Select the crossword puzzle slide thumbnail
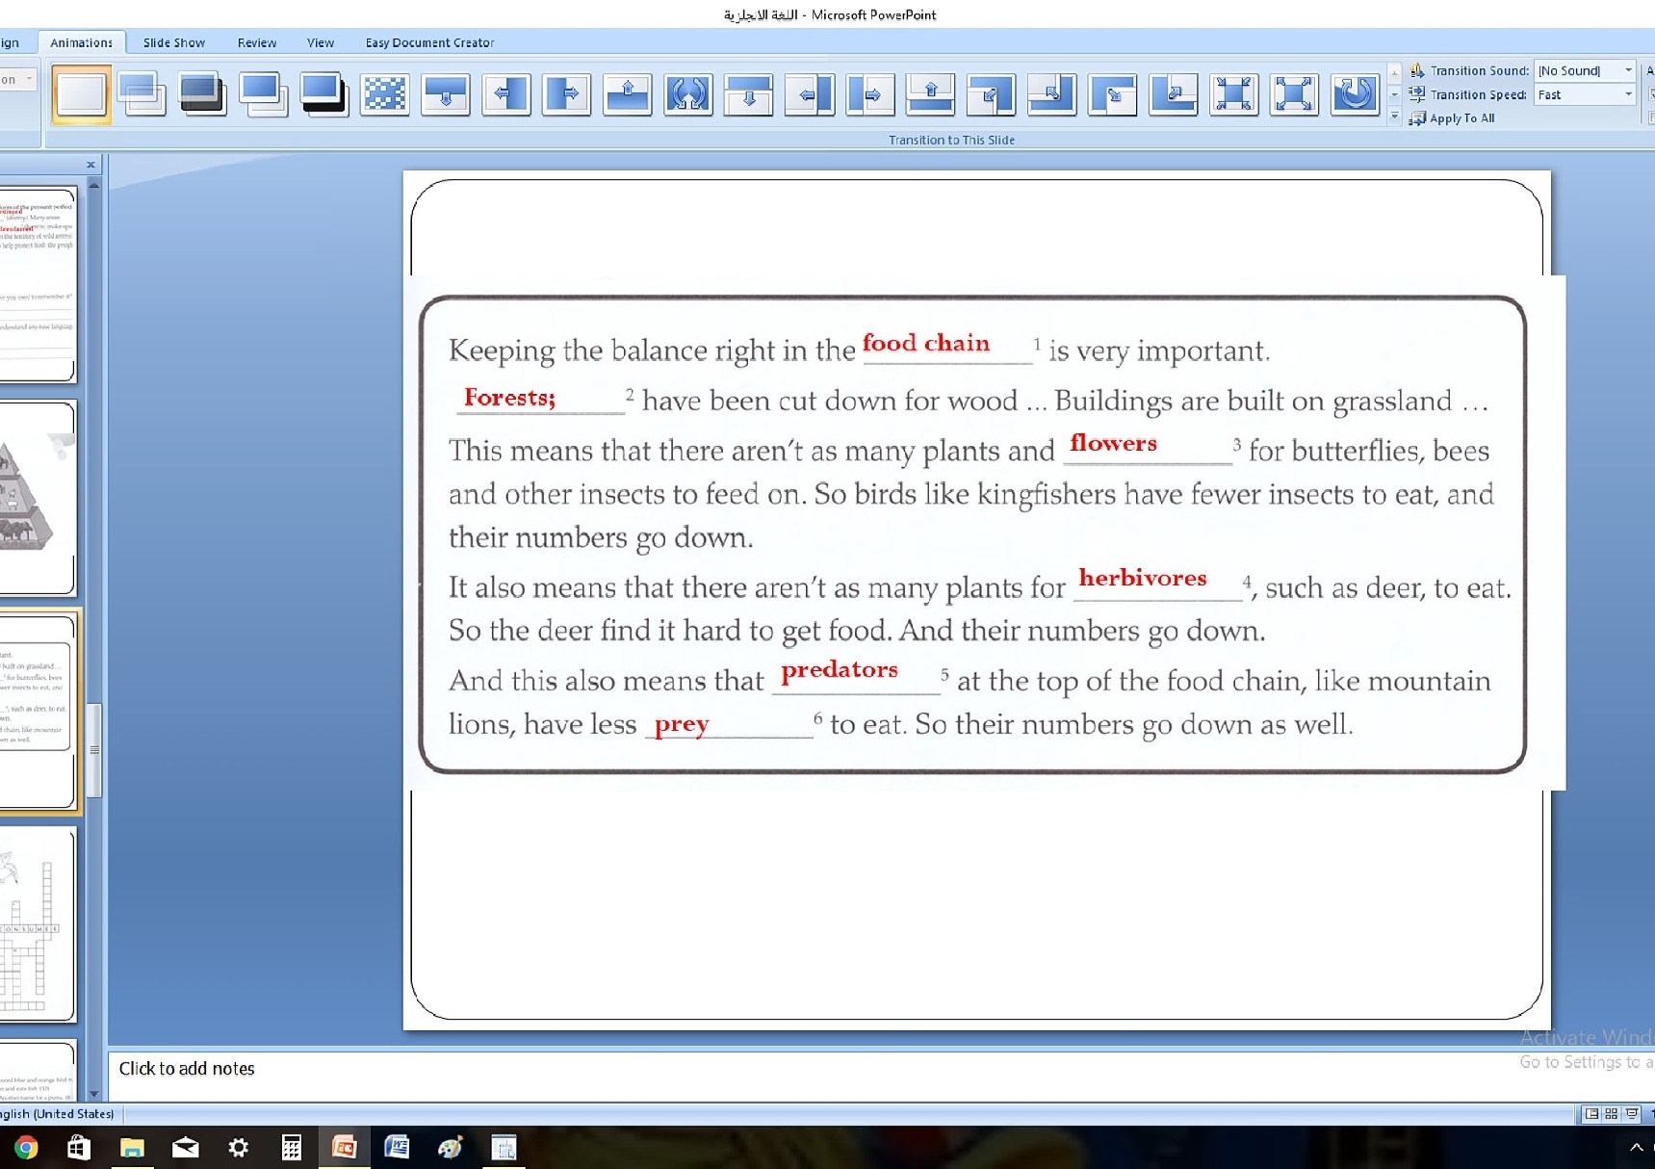Screen dimensions: 1655x1169 [x=37, y=924]
